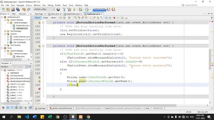
Task: Click the Open Project toolbar icon
Action: tap(13, 9)
